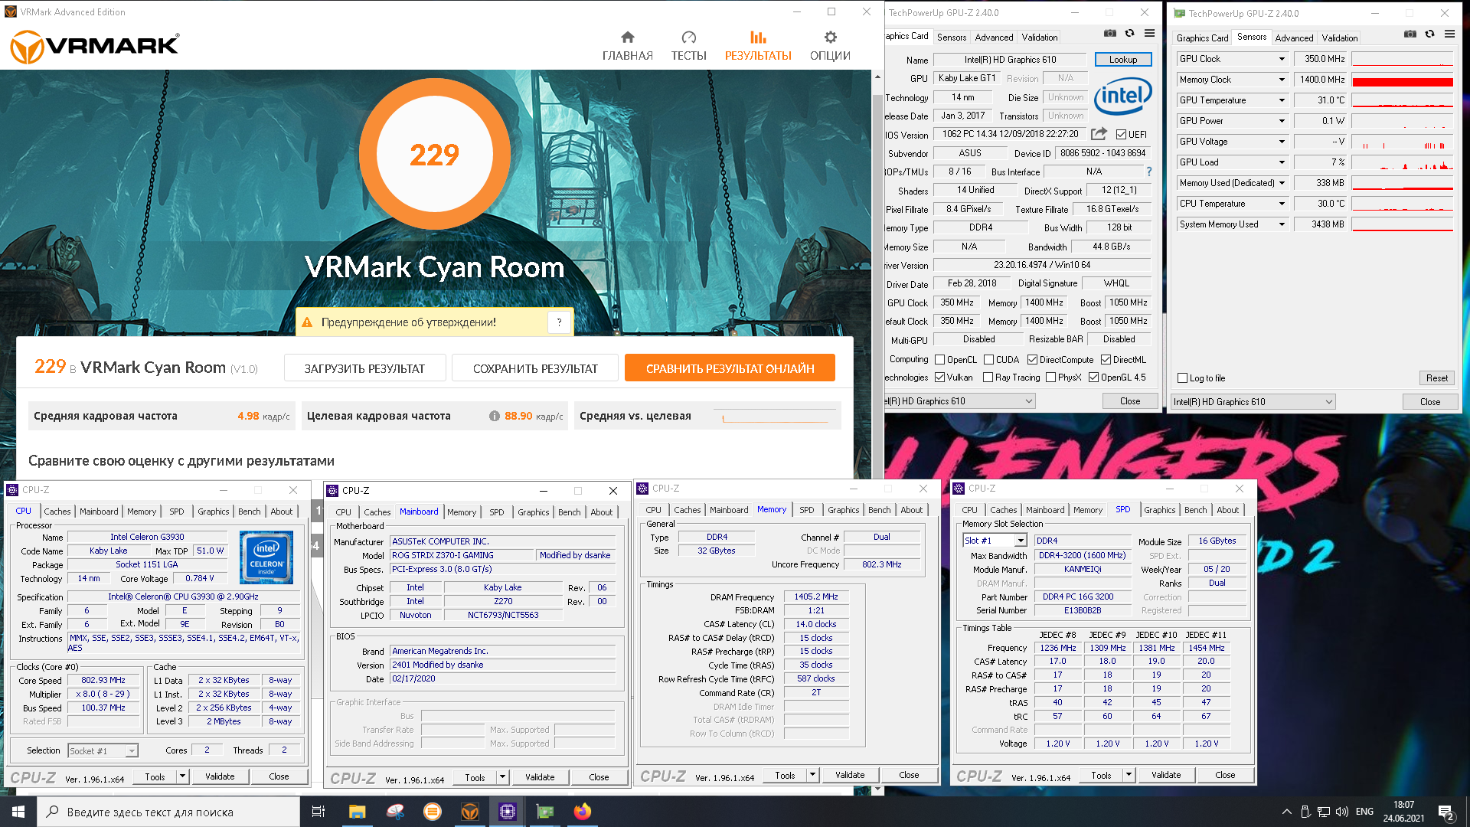
Task: Click the ENG language indicator in system tray
Action: 1364,812
